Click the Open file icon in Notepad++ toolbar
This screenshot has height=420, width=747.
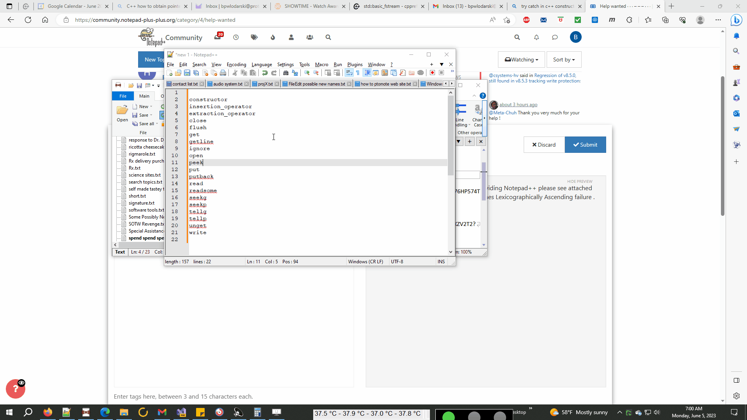coord(178,73)
